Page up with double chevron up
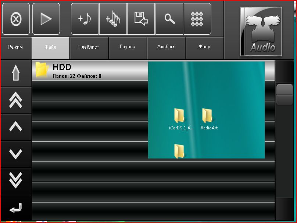 [16, 100]
